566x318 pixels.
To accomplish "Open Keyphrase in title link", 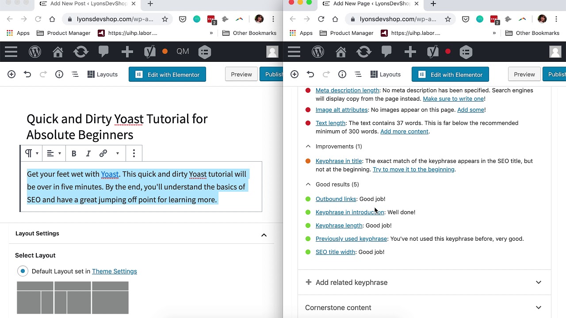I will coord(339,161).
